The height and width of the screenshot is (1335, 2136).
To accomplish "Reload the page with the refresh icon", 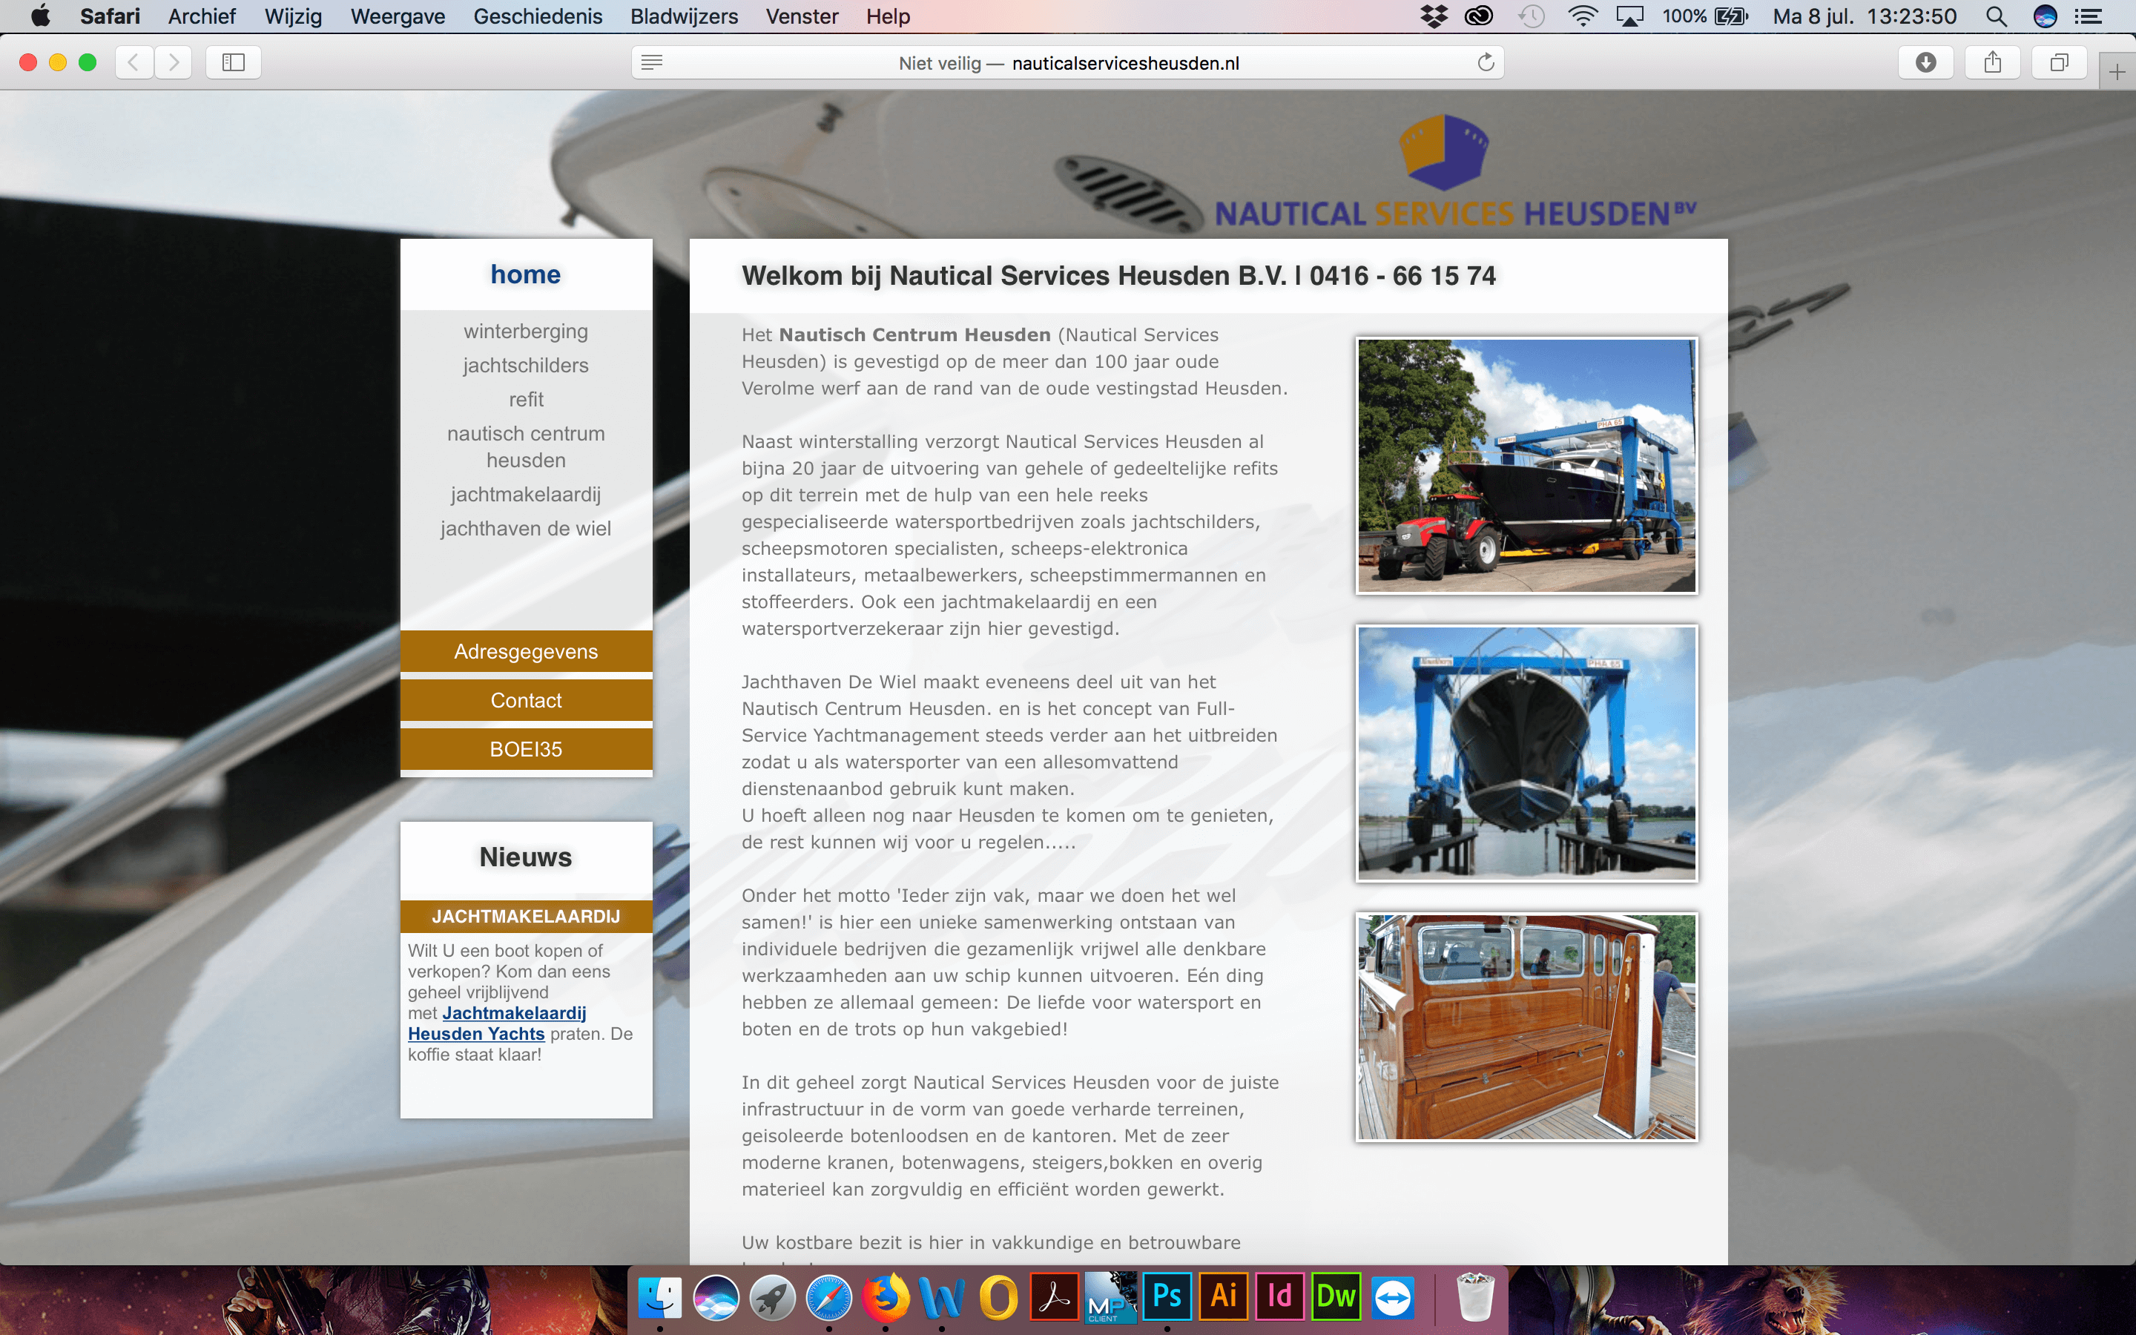I will point(1486,62).
